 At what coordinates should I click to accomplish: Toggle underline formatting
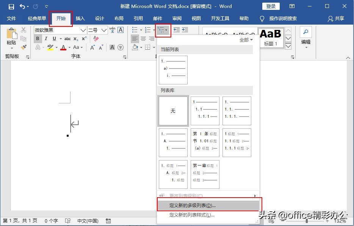pos(54,39)
